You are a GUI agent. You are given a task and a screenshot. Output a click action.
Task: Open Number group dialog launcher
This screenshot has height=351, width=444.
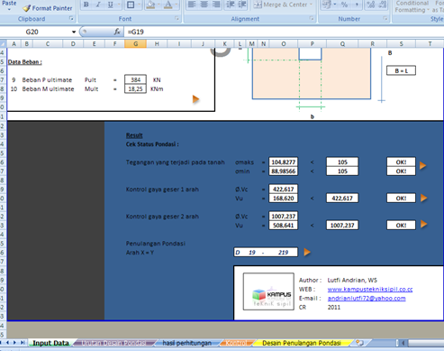click(x=385, y=19)
